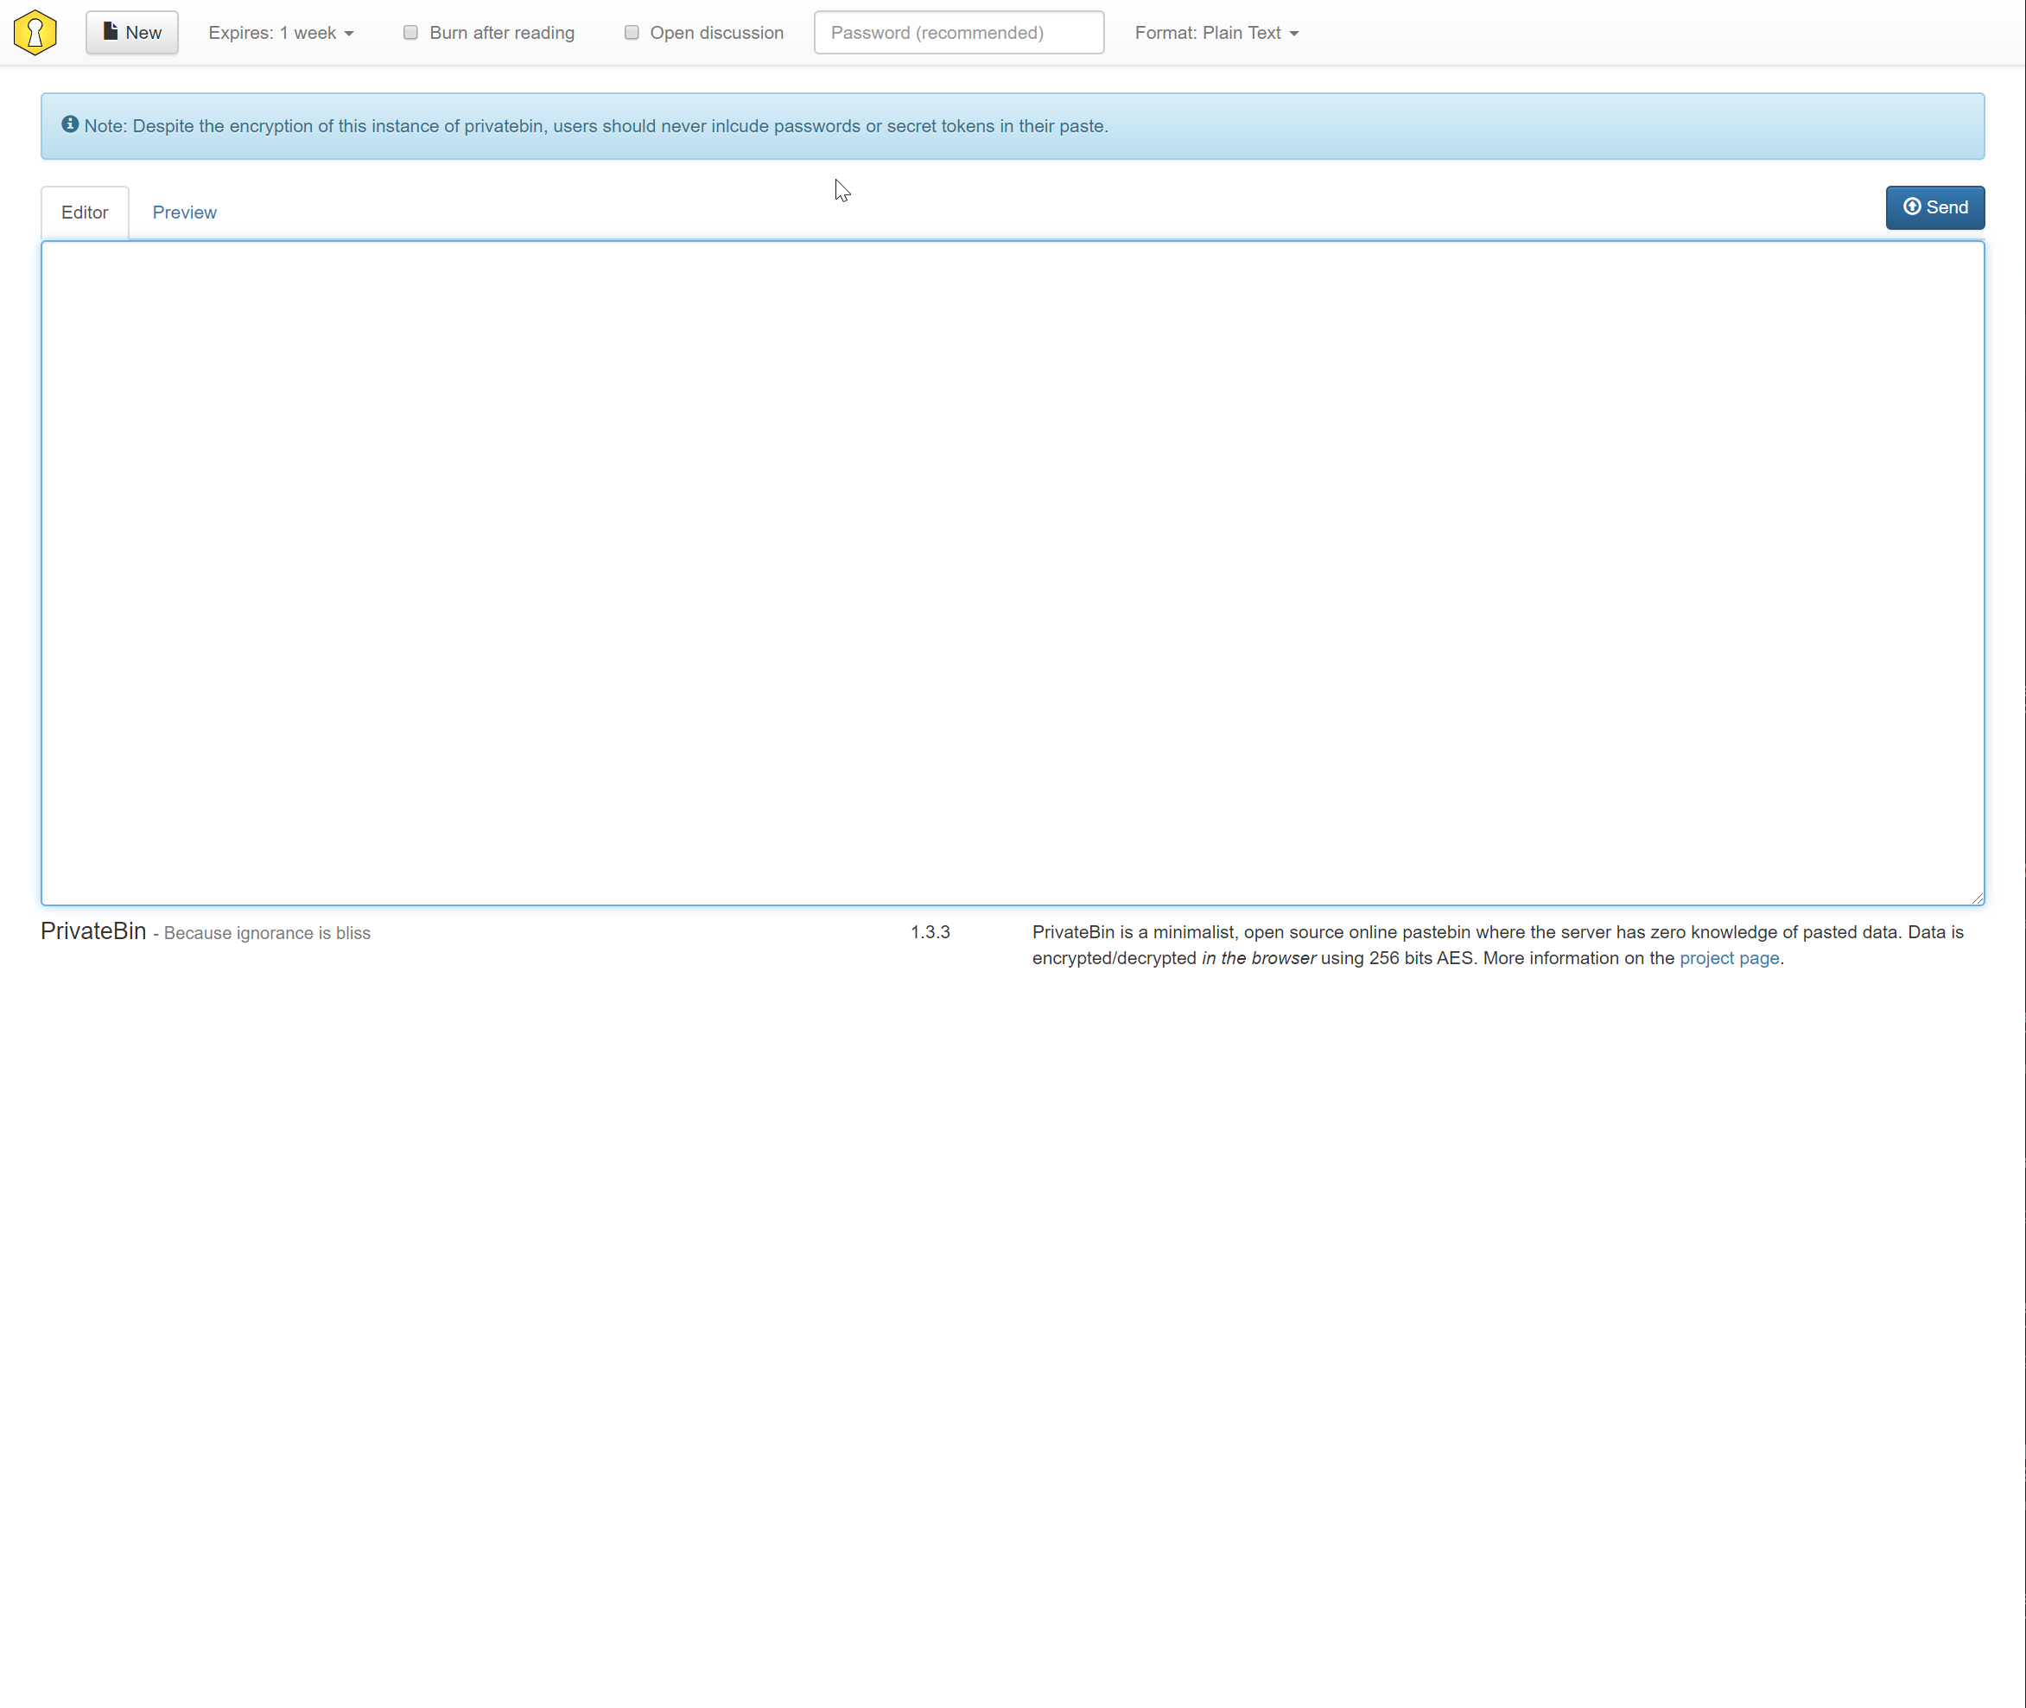2026x1708 pixels.
Task: Click the file icon on New button
Action: tap(111, 32)
